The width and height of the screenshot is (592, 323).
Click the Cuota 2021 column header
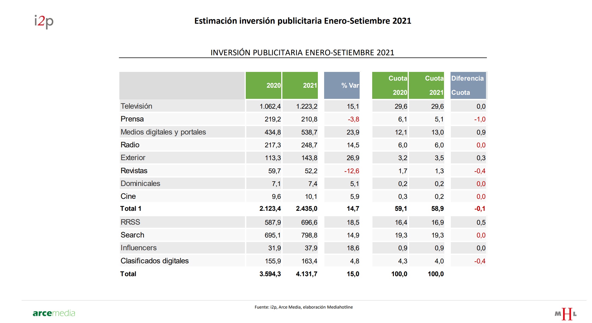(427, 85)
